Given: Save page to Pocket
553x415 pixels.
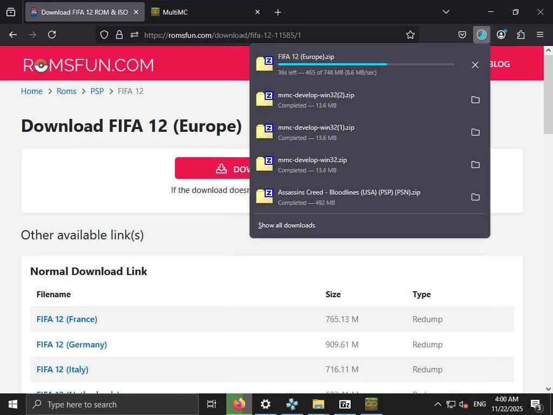Looking at the screenshot, I should 462,35.
